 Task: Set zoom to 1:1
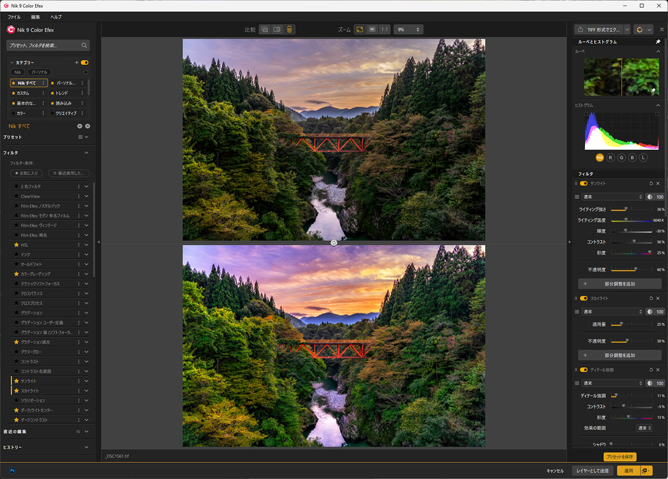(385, 29)
